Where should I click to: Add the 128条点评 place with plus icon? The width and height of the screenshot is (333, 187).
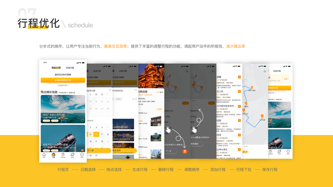(239, 120)
